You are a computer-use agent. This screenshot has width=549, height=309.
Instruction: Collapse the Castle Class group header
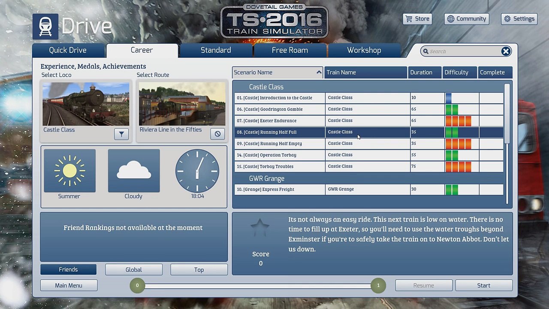coord(266,87)
